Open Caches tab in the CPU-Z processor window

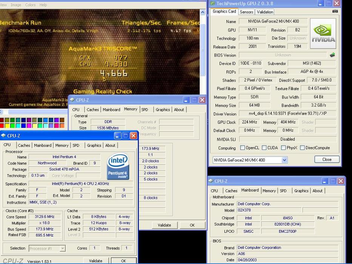[24, 146]
